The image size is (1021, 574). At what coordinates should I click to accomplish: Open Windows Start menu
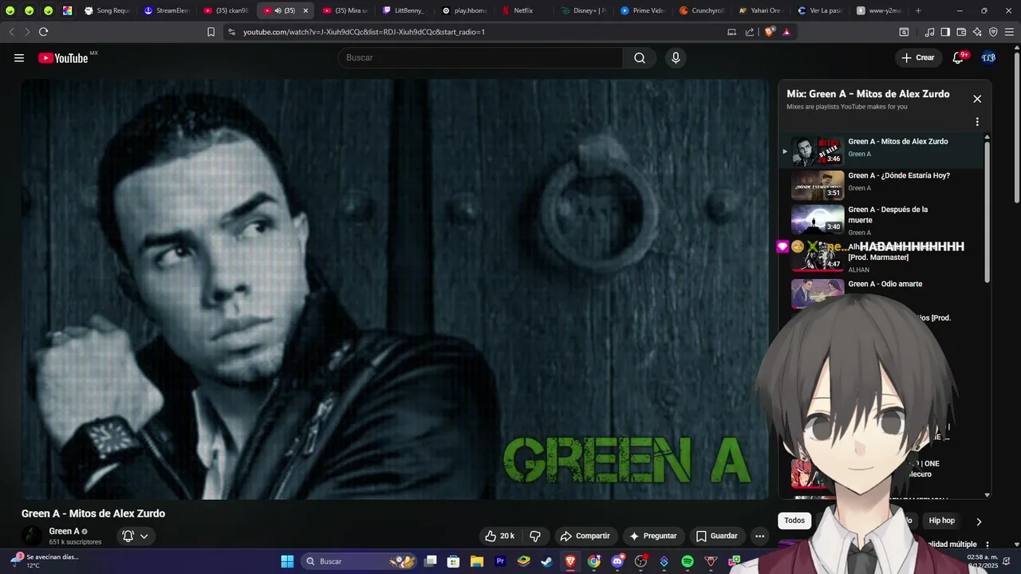(287, 561)
